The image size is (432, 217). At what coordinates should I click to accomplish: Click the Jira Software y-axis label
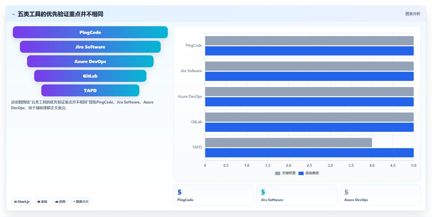click(191, 71)
